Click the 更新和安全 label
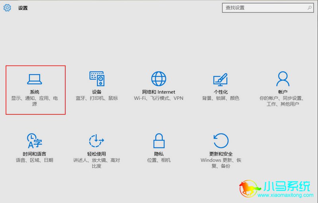Screen dimensions: 318x203 [x=221, y=154]
